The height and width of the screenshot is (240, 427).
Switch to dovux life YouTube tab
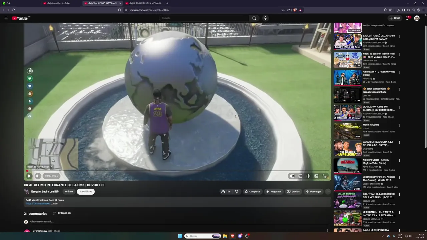pos(62,3)
